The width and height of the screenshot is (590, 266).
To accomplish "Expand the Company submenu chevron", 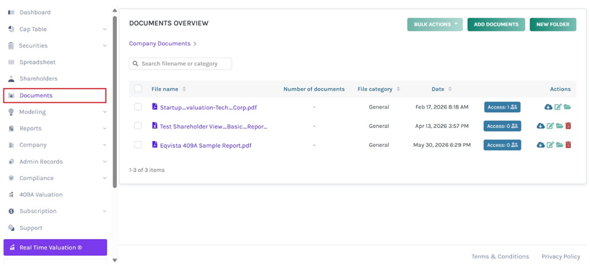I will (x=104, y=145).
